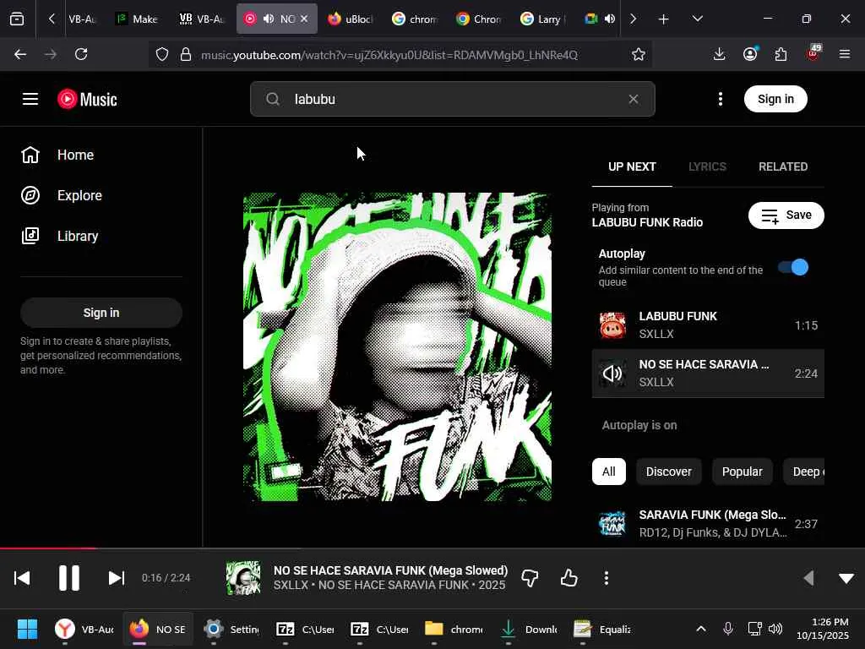
Task: Open the Extensions puzzle icon
Action: [781, 54]
